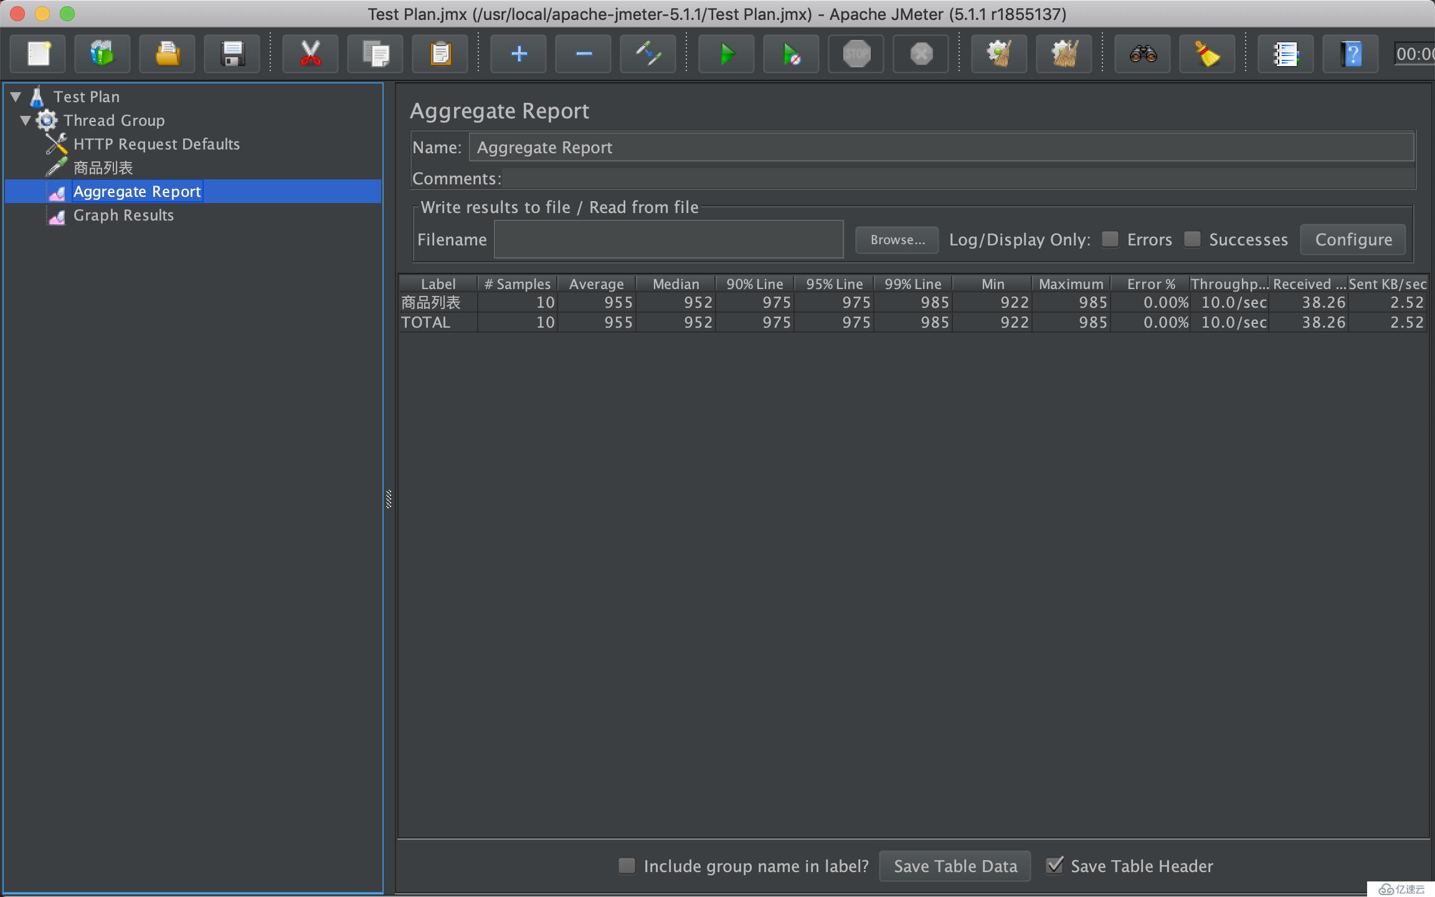Viewport: 1435px width, 897px height.
Task: Click the Throughput column header
Action: (1230, 284)
